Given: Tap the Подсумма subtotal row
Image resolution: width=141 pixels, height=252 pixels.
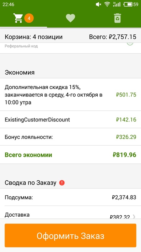Looking at the screenshot, I should pos(70,197).
